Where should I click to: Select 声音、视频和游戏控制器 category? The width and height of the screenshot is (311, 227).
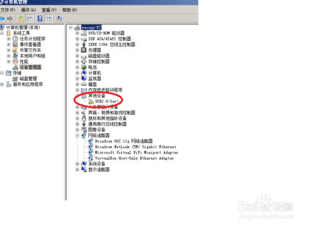point(111,113)
